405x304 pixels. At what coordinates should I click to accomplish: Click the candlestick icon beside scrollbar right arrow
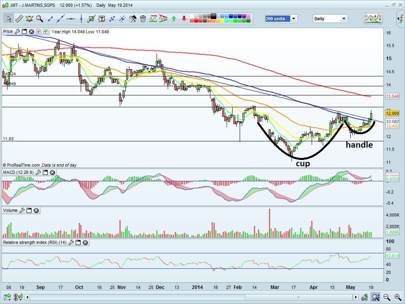click(365, 297)
